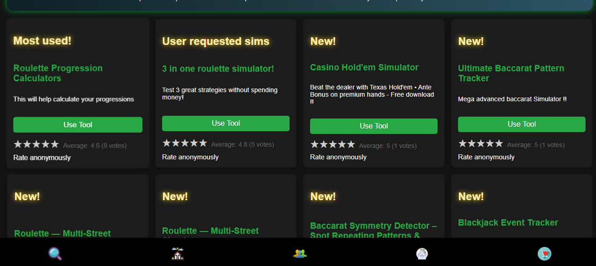This screenshot has height=266, width=596.
Task: Open the Blackjack Event Tracker title
Action: click(508, 222)
